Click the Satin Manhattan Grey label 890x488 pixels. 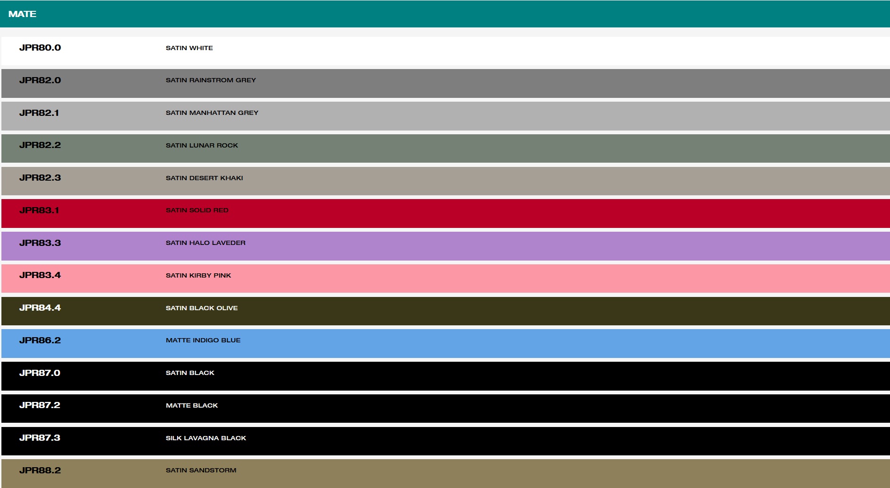click(x=212, y=113)
